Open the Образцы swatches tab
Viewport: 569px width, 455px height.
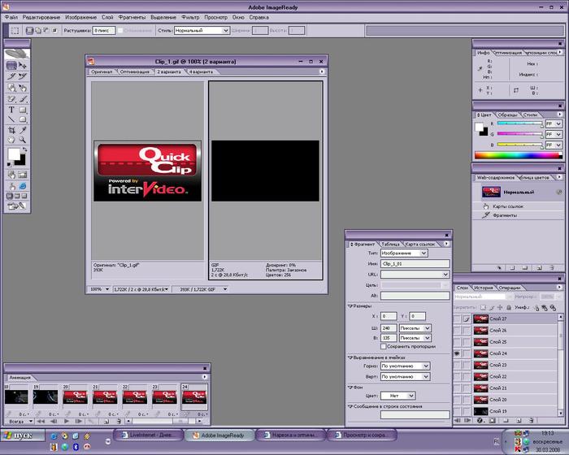[507, 115]
